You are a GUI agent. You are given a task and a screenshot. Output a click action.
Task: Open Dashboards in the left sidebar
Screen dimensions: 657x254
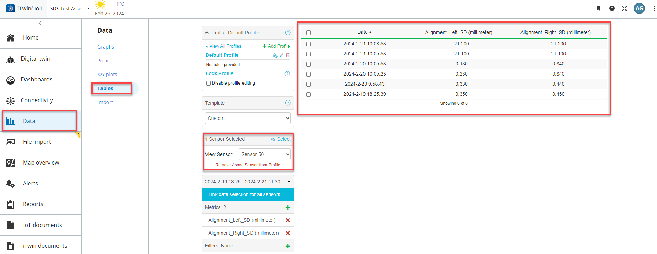(36, 79)
